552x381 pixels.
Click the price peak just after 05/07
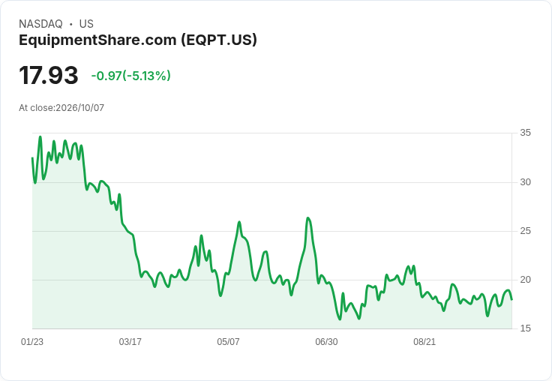click(239, 222)
